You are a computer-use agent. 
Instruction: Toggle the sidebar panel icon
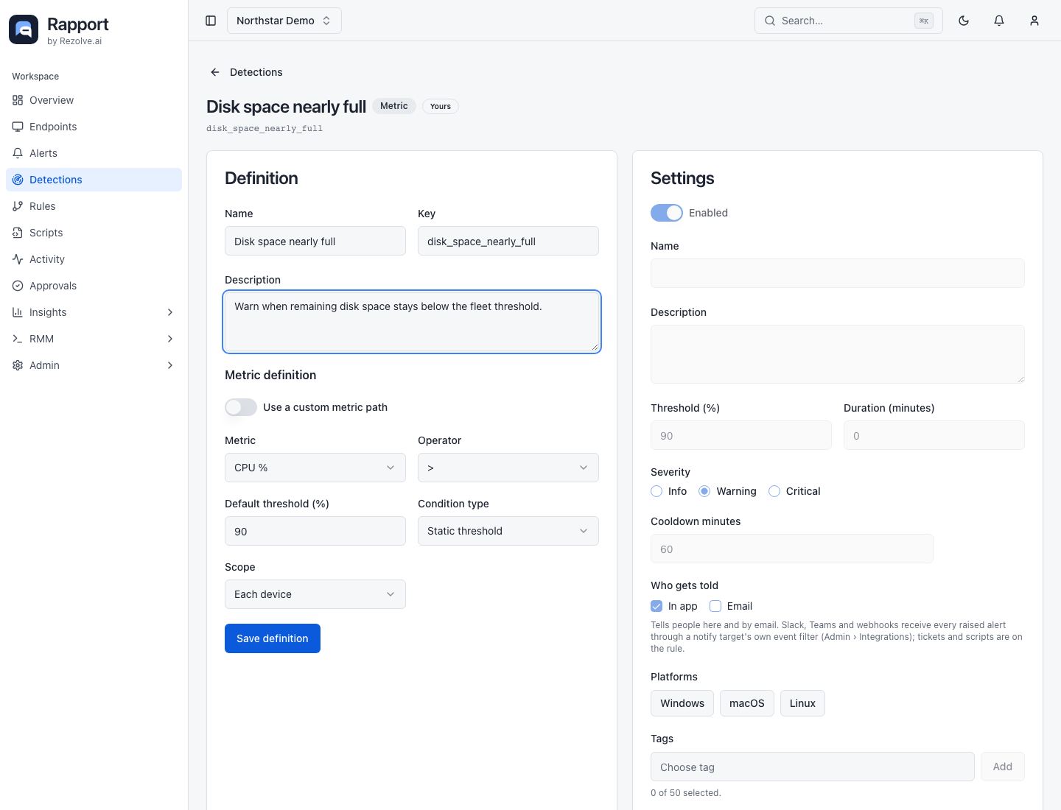click(211, 21)
